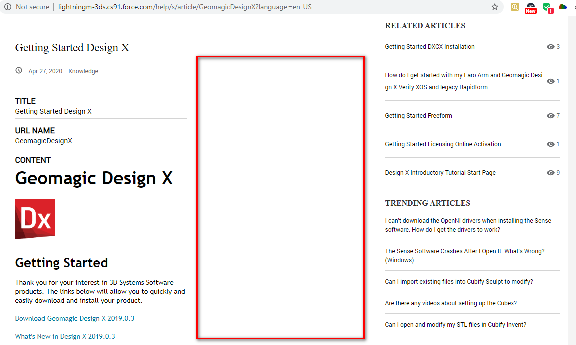The height and width of the screenshot is (345, 576).
Task: Click the Knowledge article type label
Action: 83,71
